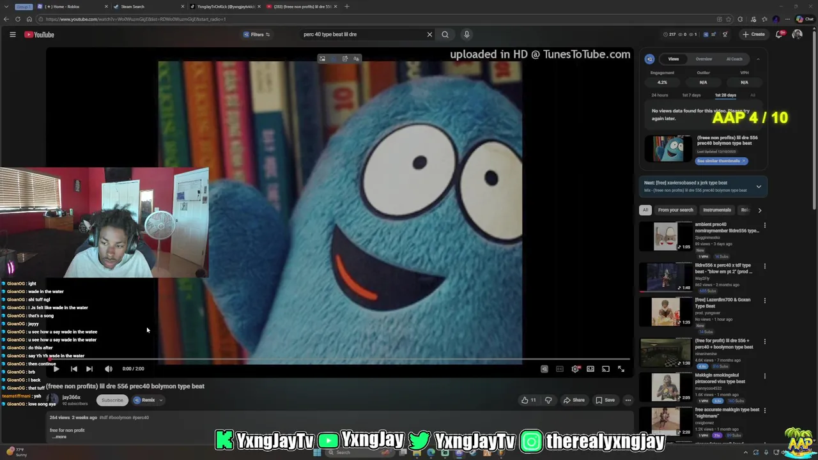The width and height of the screenshot is (818, 460).
Task: Open the Windows Start button
Action: coord(317,452)
